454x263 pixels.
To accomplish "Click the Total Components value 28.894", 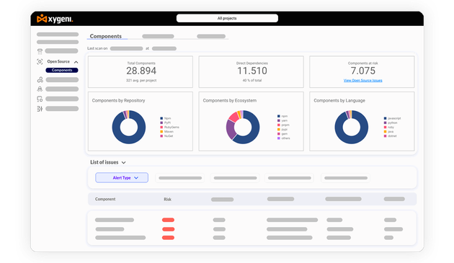I will pyautogui.click(x=141, y=71).
